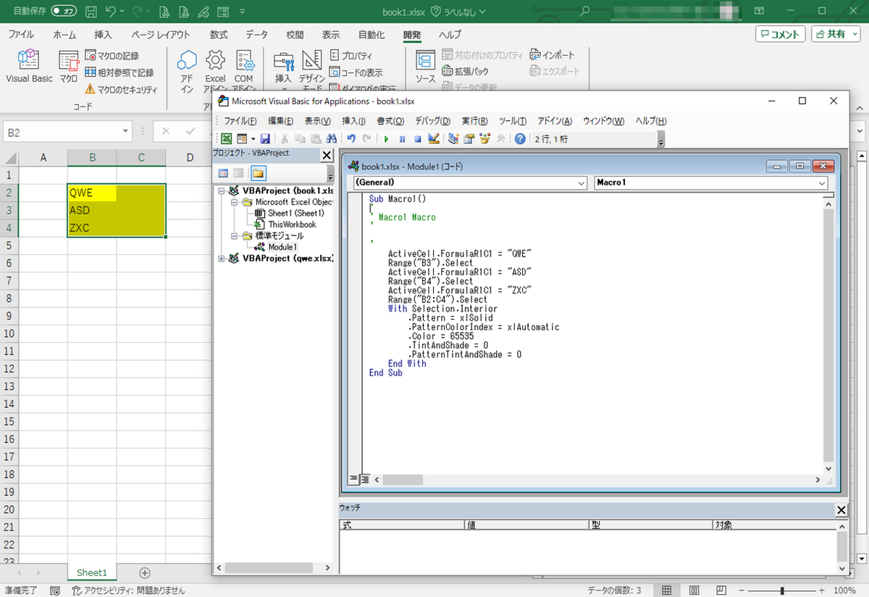This screenshot has height=597, width=869.
Task: Click 拡張パック in the XML group
Action: pyautogui.click(x=465, y=72)
